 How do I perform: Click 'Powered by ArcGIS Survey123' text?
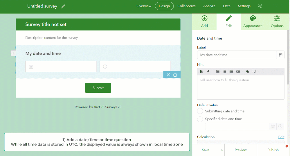coord(98,107)
